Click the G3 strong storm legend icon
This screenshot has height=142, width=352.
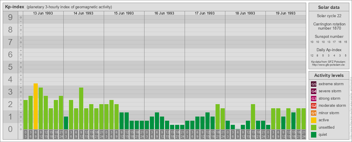(314, 99)
